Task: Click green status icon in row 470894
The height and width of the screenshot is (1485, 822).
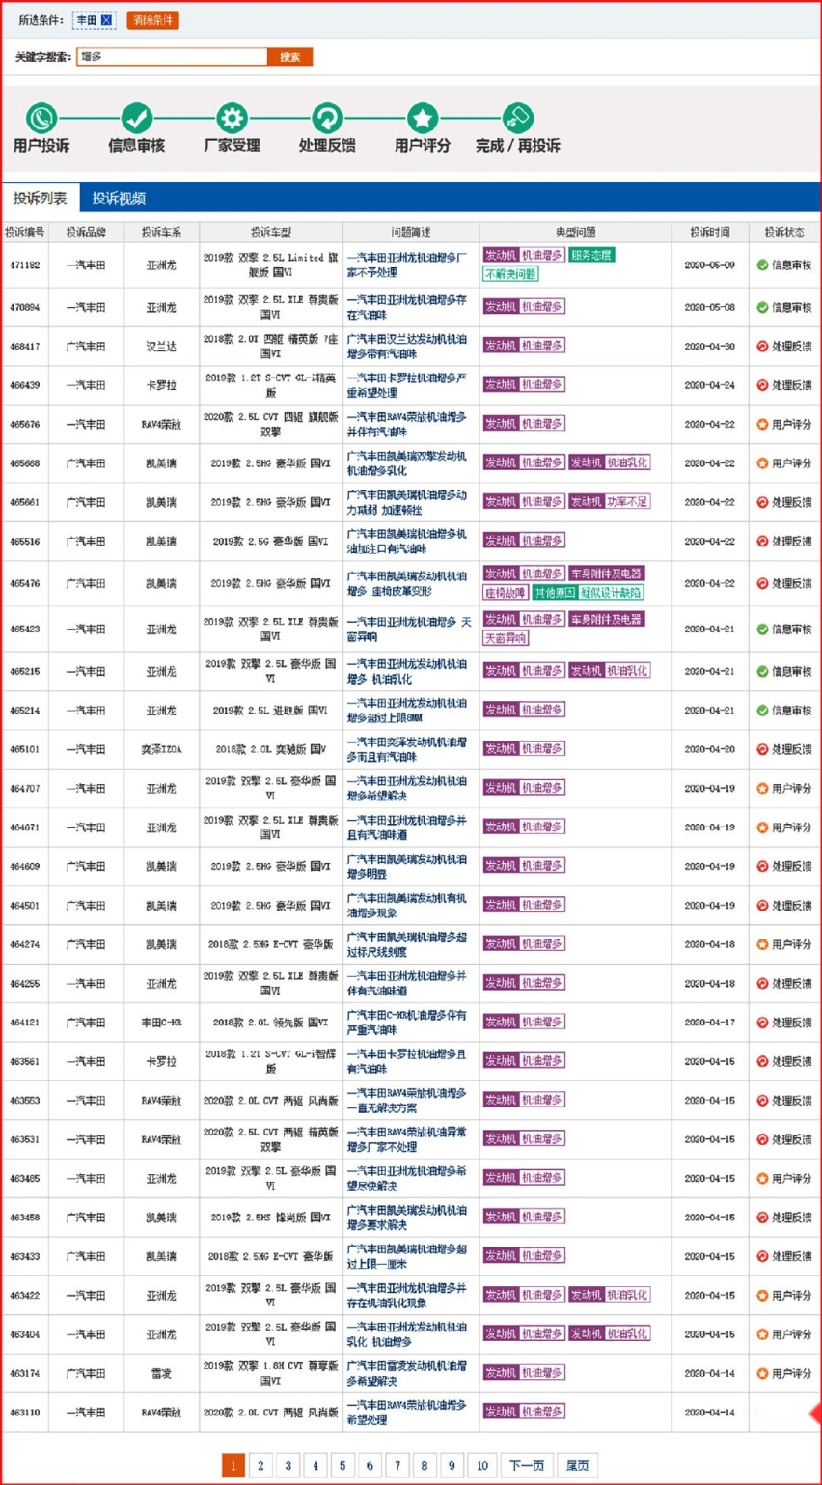Action: pyautogui.click(x=762, y=307)
